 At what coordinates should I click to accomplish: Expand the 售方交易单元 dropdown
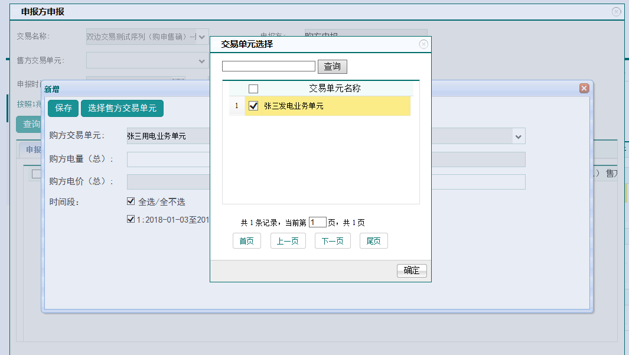click(x=202, y=60)
